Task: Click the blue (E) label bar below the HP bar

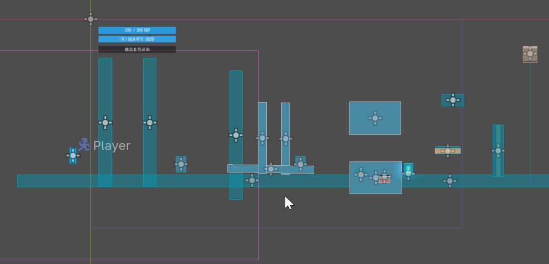Action: tap(137, 39)
